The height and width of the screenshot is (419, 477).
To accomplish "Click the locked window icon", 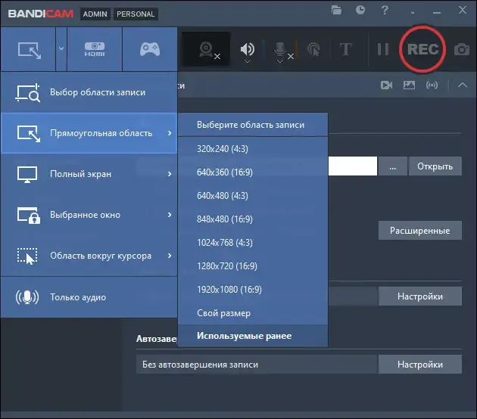I will [x=29, y=216].
